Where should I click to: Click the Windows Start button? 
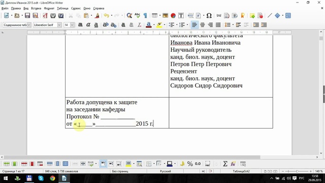[6, 178]
